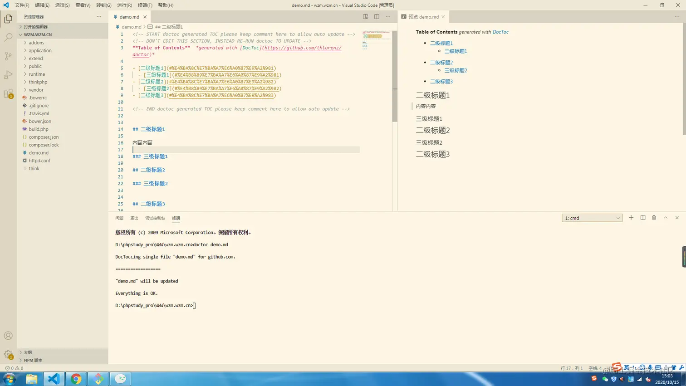Switch to the 调试控制台 panel tab
686x386 pixels.
click(x=155, y=218)
